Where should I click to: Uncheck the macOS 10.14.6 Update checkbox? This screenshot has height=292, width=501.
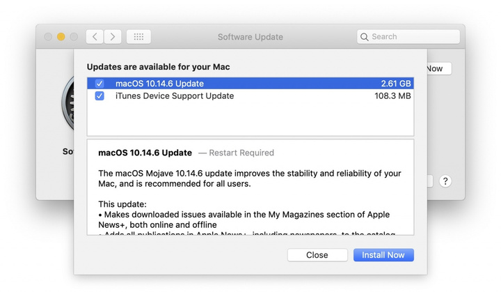[x=100, y=84]
